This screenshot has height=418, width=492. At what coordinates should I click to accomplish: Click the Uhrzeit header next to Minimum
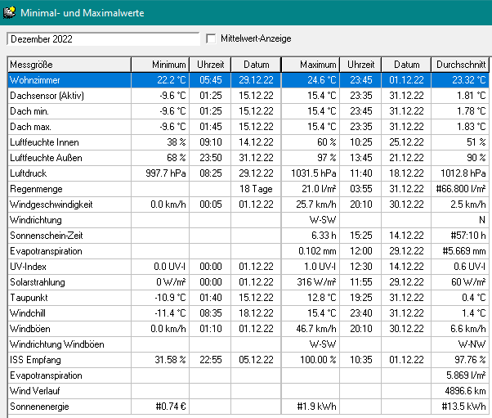point(211,65)
